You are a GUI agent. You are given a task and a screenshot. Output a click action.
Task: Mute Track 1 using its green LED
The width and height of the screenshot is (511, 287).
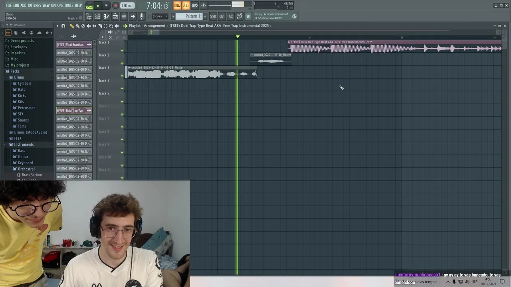[x=122, y=51]
